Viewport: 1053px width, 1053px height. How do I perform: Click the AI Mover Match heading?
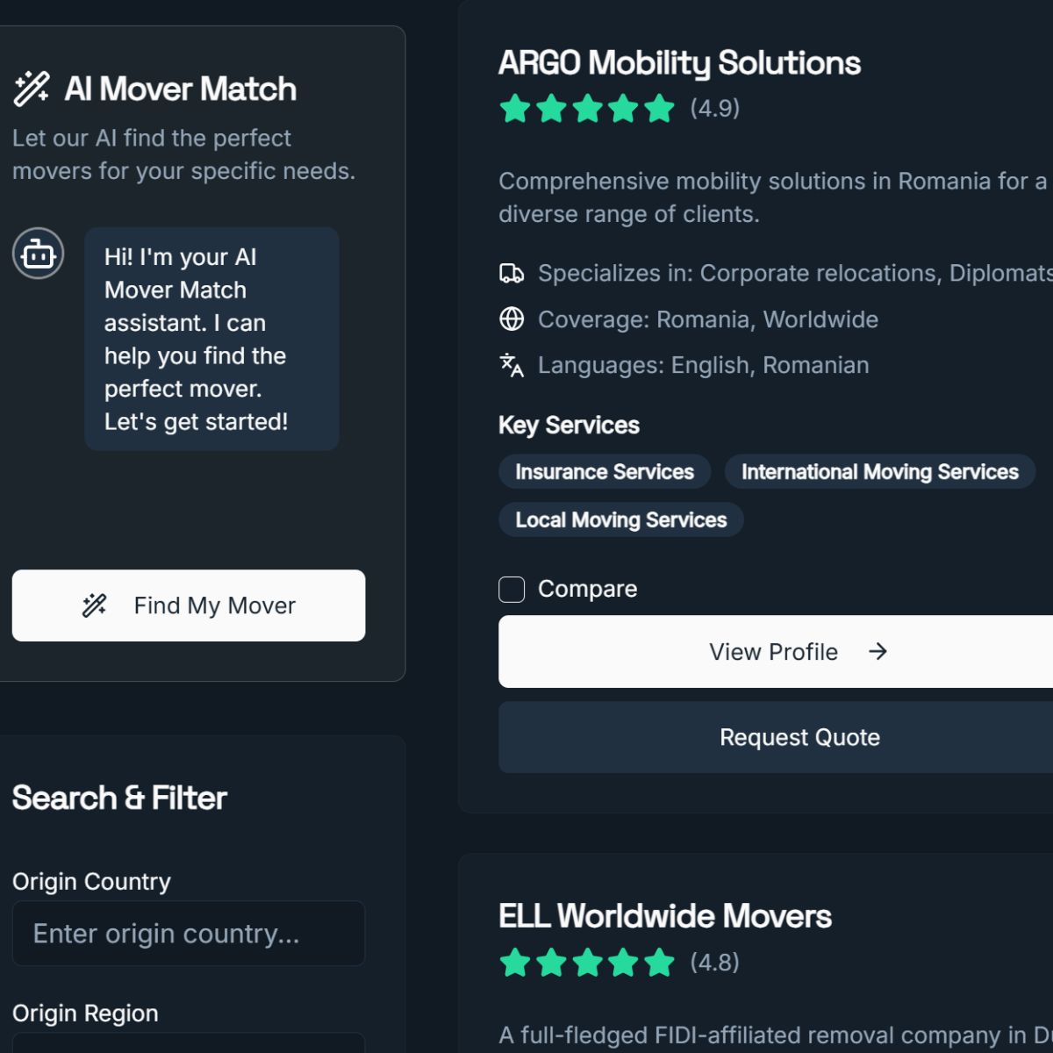[x=181, y=89]
